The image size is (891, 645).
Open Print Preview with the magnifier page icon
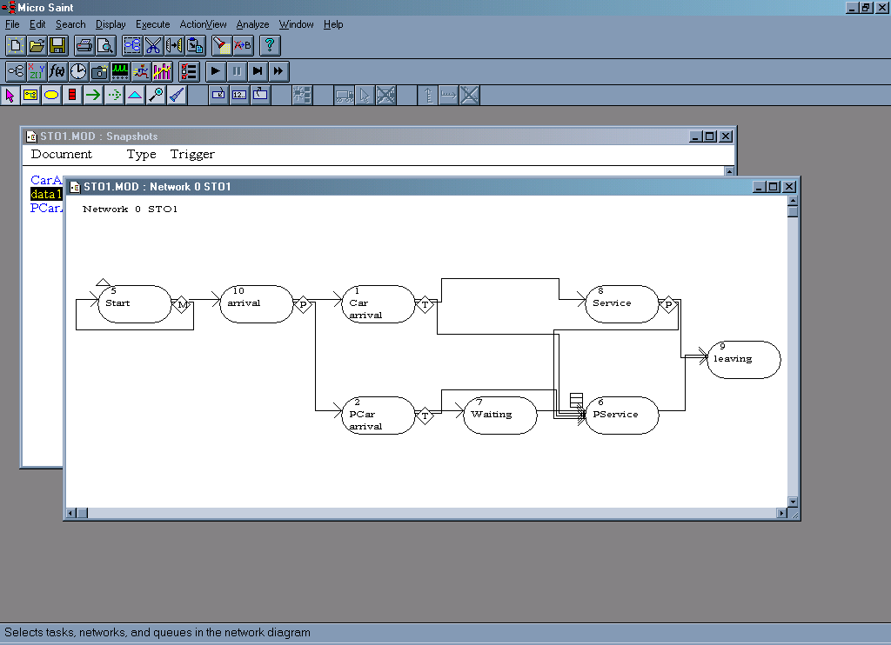point(104,45)
